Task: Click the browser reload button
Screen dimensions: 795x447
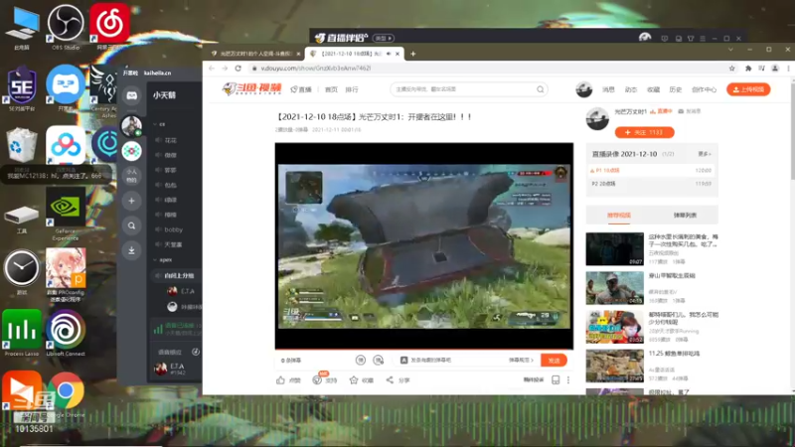Action: click(238, 68)
